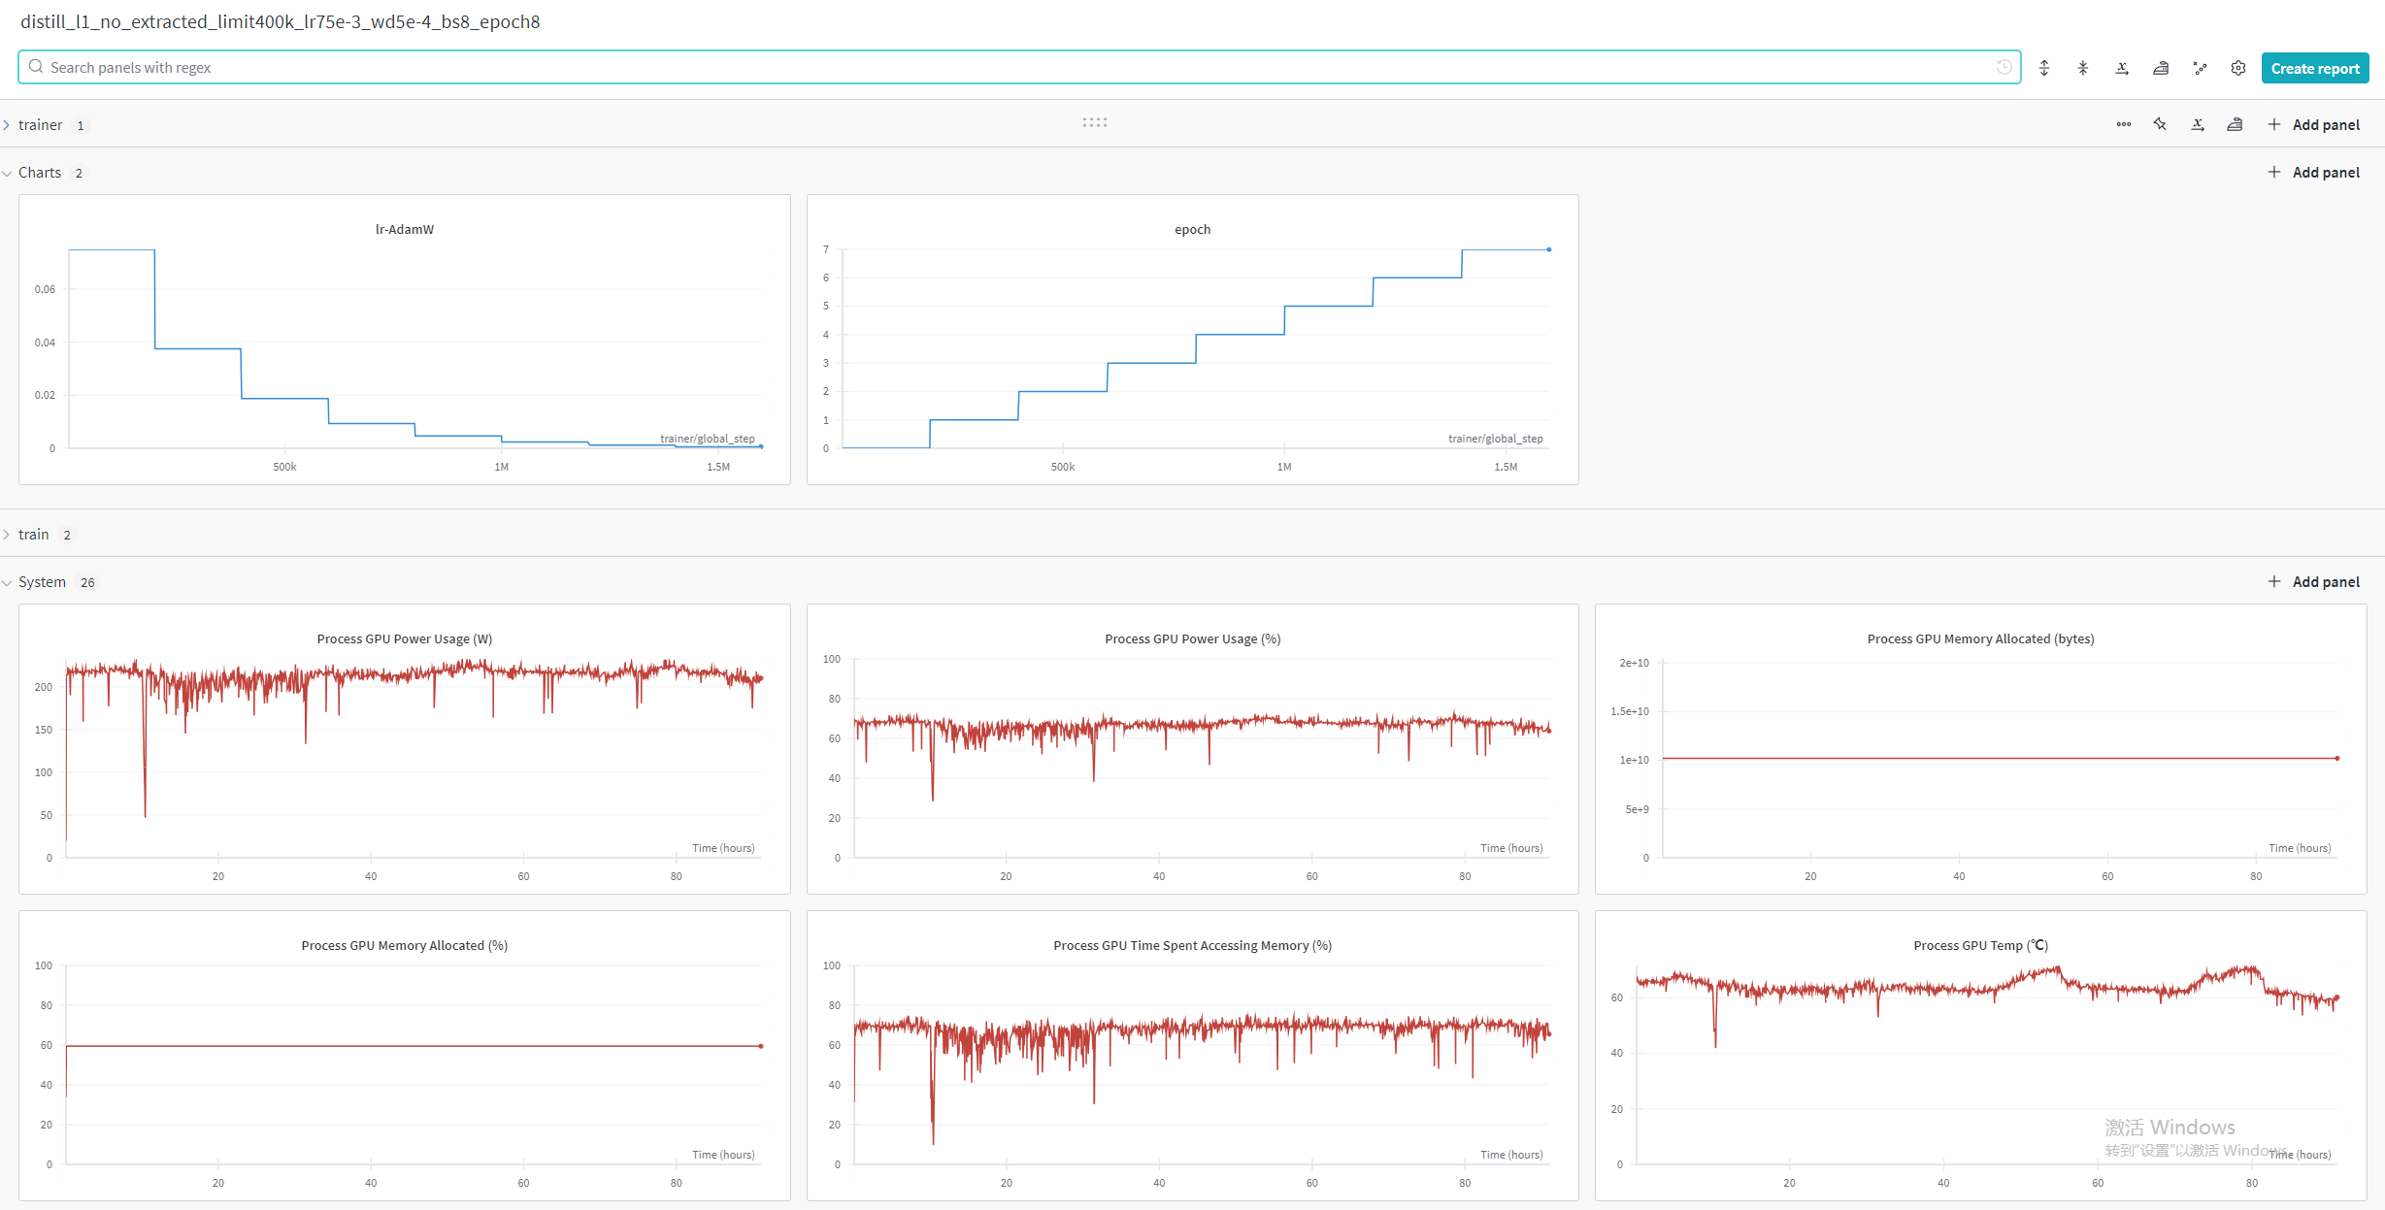Image resolution: width=2385 pixels, height=1210 pixels.
Task: Click the epoch chart title
Action: click(1193, 229)
